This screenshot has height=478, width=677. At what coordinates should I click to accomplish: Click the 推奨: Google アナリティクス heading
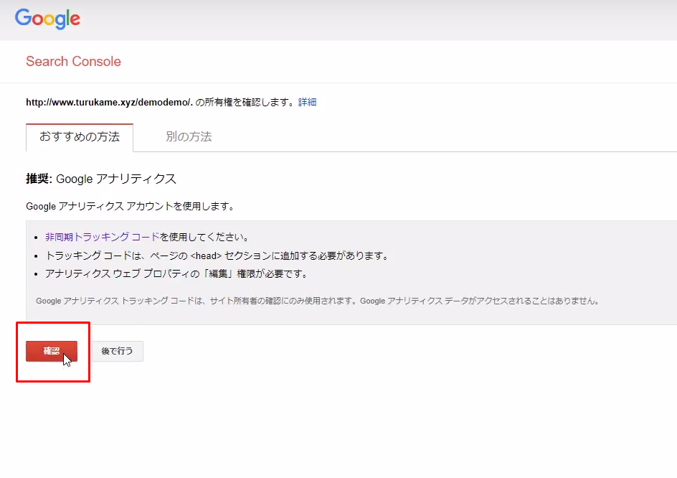tap(101, 179)
